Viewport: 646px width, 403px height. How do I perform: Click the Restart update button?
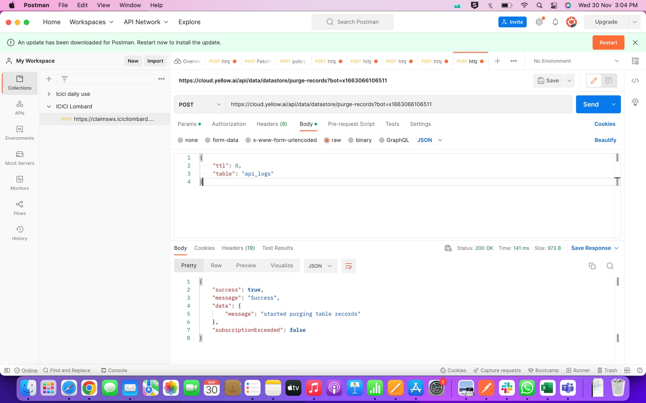point(608,43)
